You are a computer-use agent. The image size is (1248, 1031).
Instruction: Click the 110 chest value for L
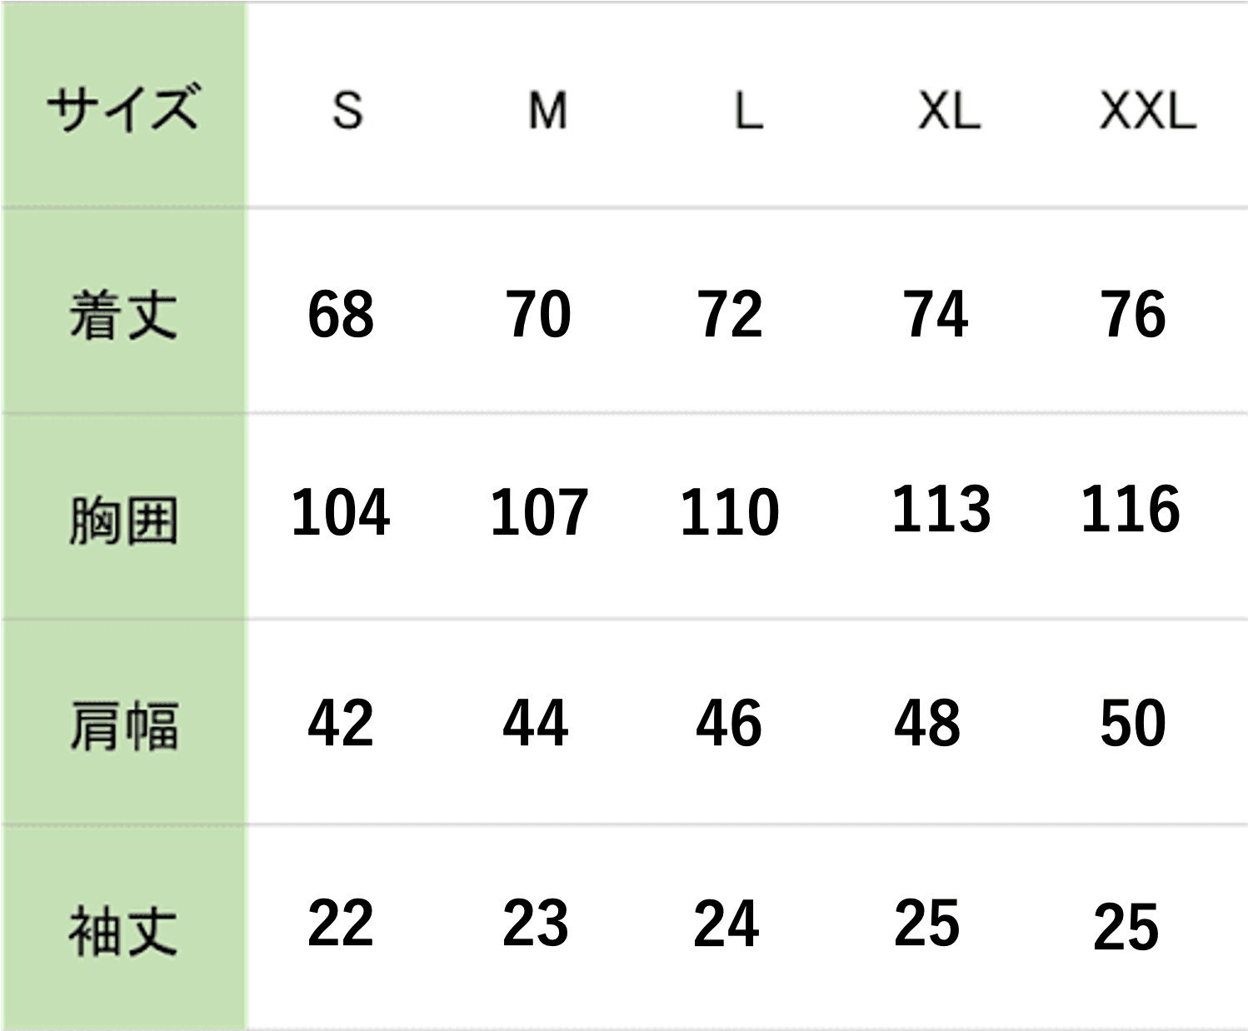pos(730,511)
